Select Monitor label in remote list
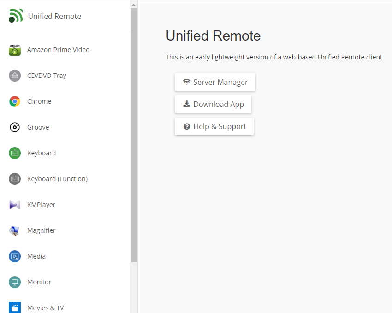Screen dimensions: 392x313 click(39, 282)
